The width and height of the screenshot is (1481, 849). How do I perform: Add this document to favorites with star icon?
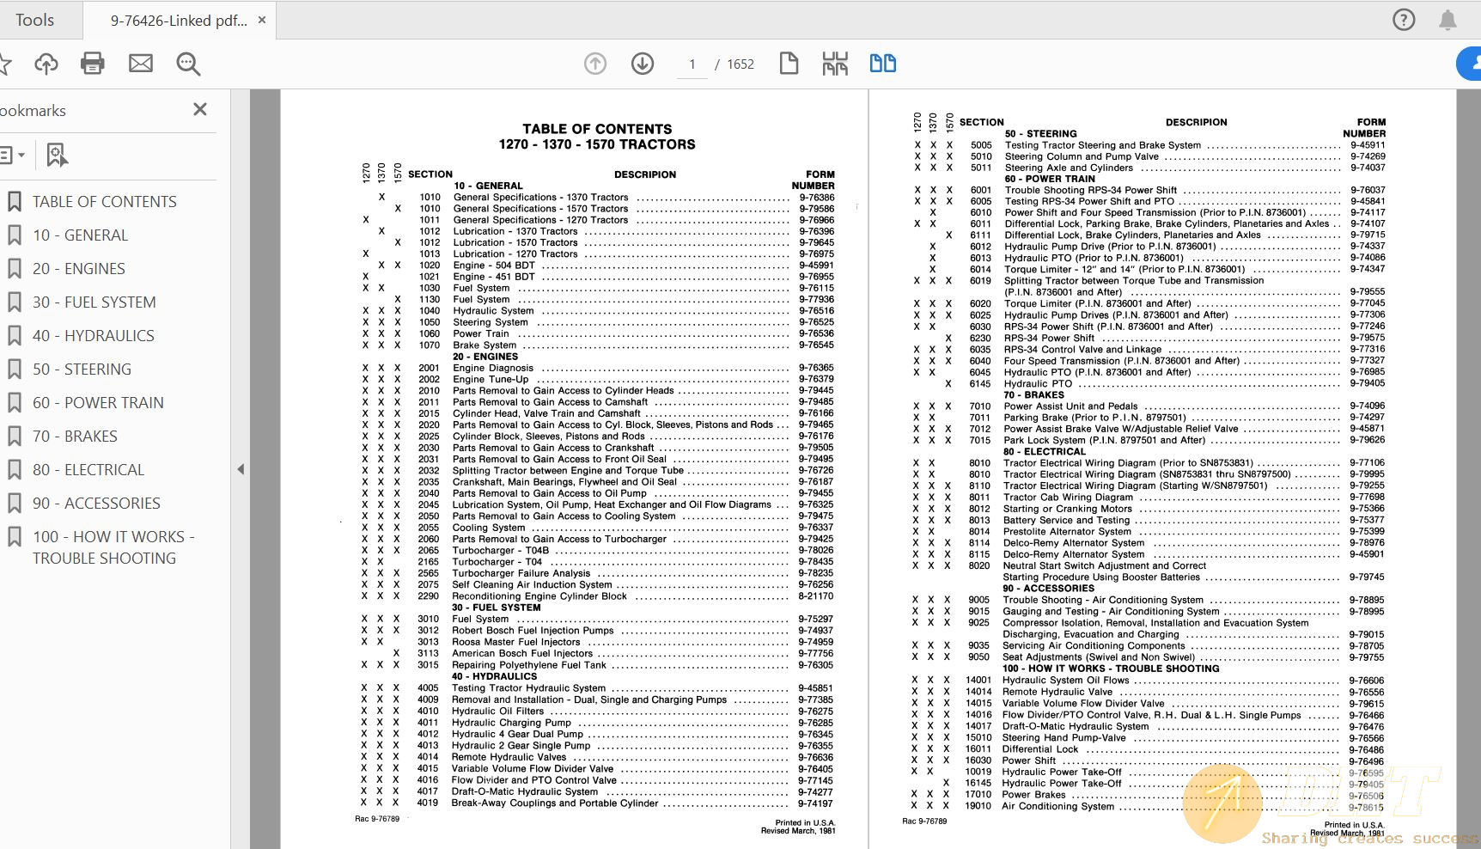tap(8, 63)
